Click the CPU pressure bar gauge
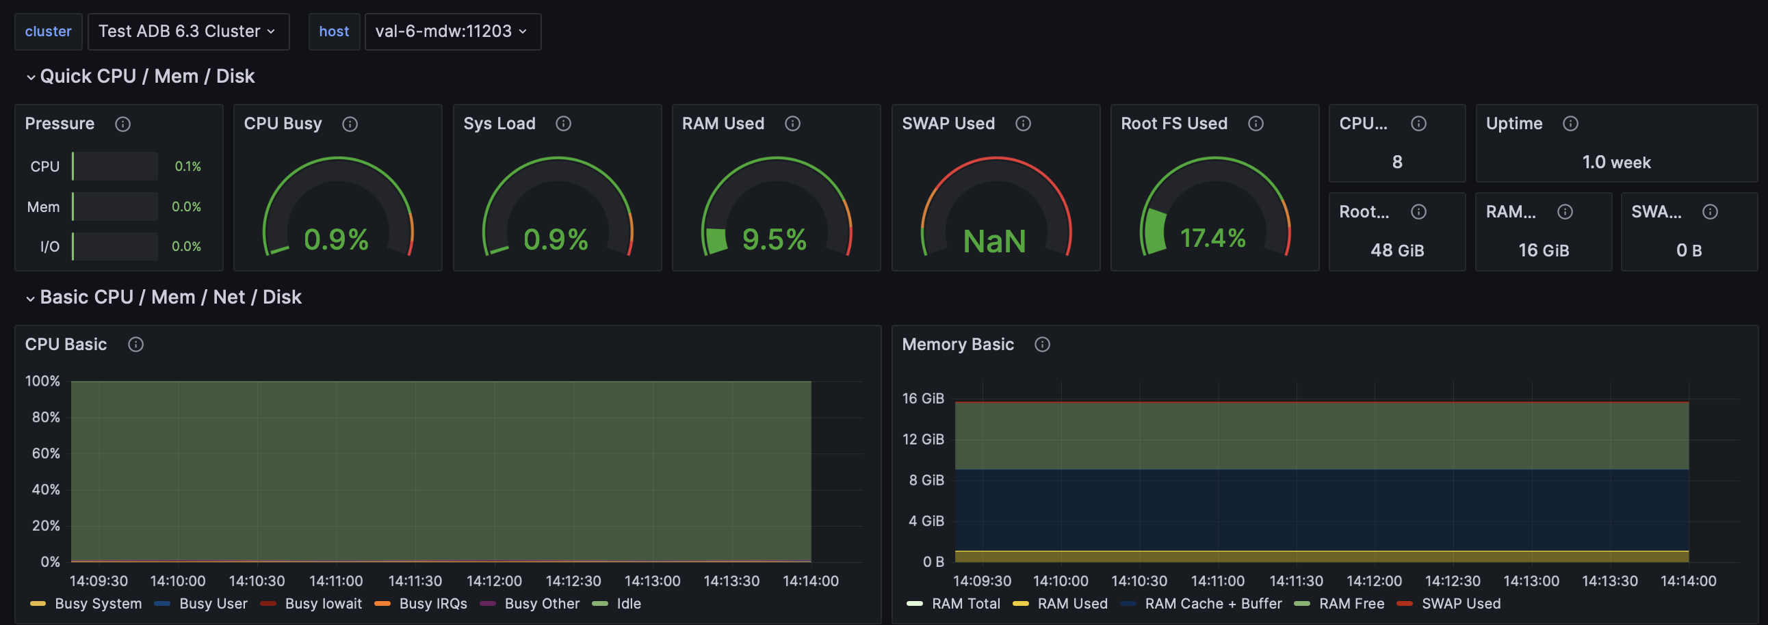The height and width of the screenshot is (625, 1768). [114, 165]
